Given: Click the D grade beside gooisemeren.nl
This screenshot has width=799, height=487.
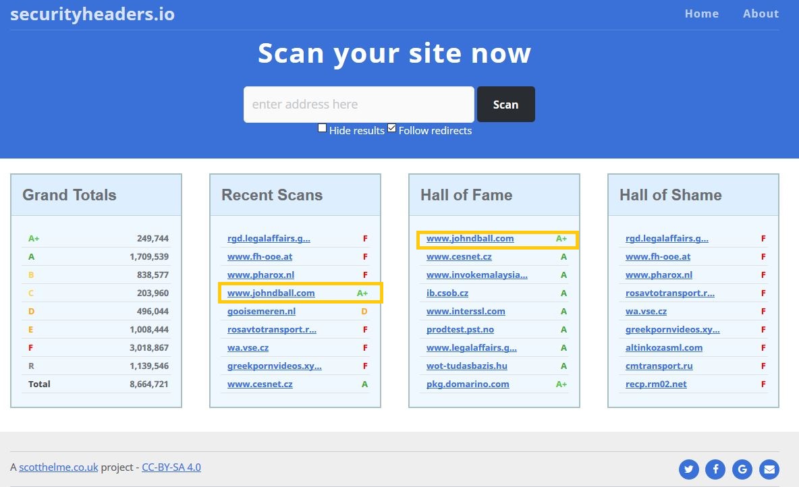Looking at the screenshot, I should pyautogui.click(x=364, y=311).
